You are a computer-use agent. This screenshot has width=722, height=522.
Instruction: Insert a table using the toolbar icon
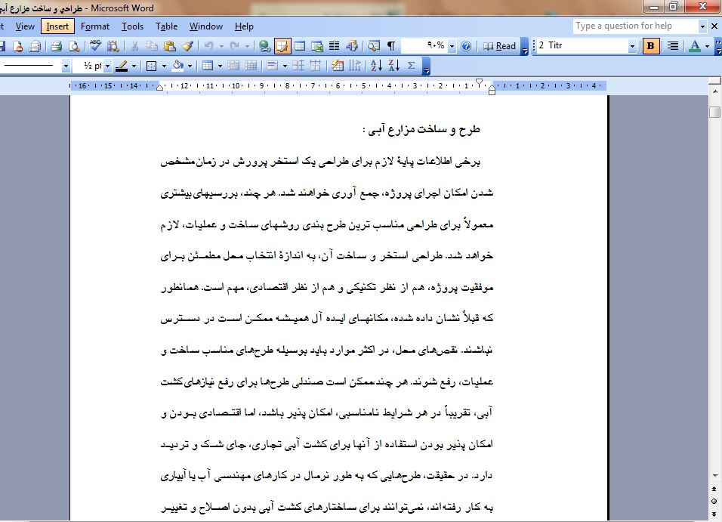(300, 46)
